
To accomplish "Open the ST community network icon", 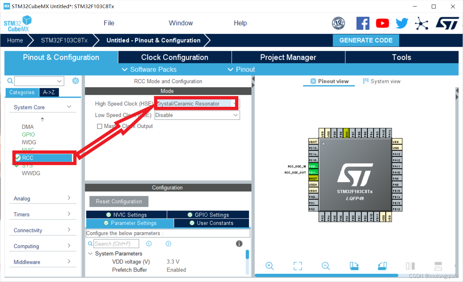I will (421, 23).
